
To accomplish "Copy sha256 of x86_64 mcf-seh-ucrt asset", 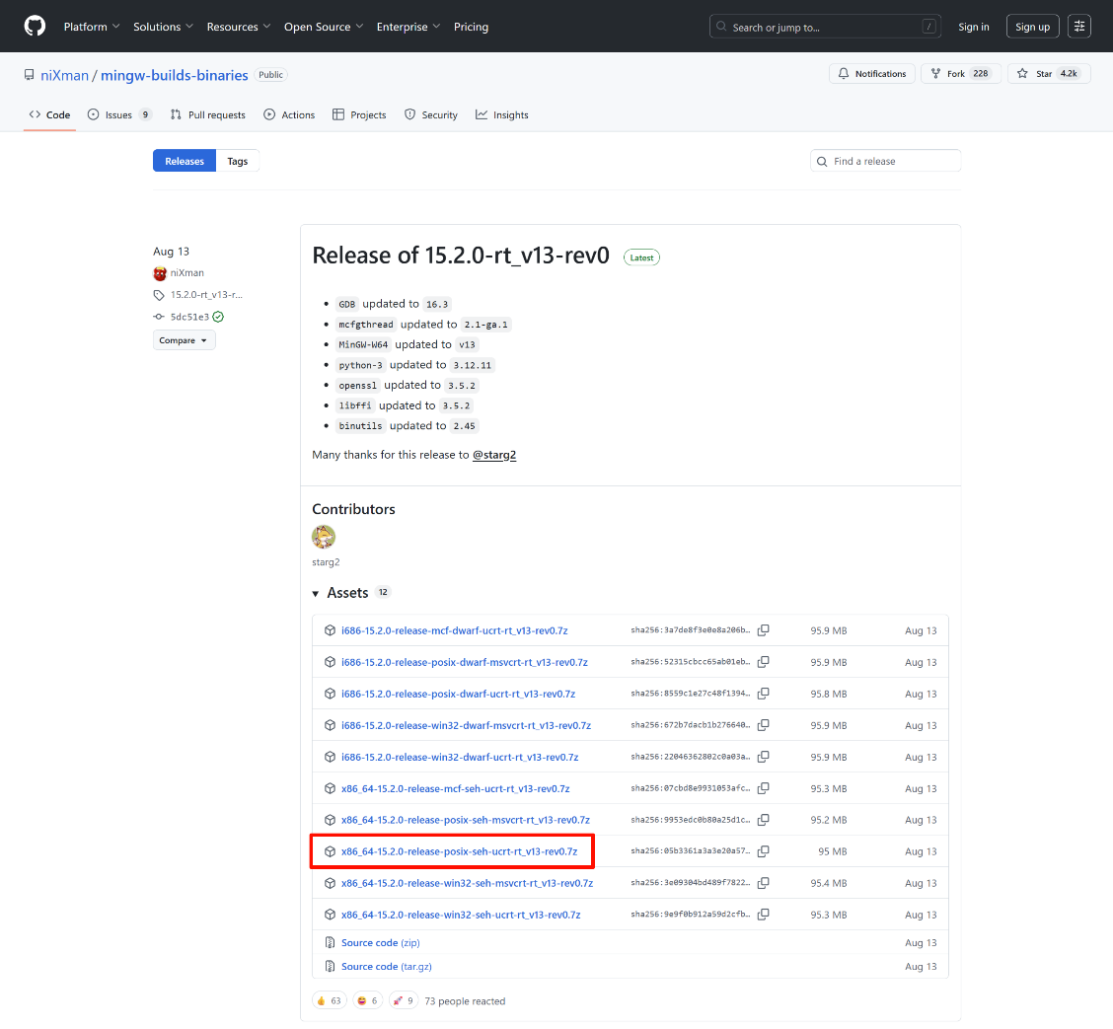I will click(x=764, y=788).
